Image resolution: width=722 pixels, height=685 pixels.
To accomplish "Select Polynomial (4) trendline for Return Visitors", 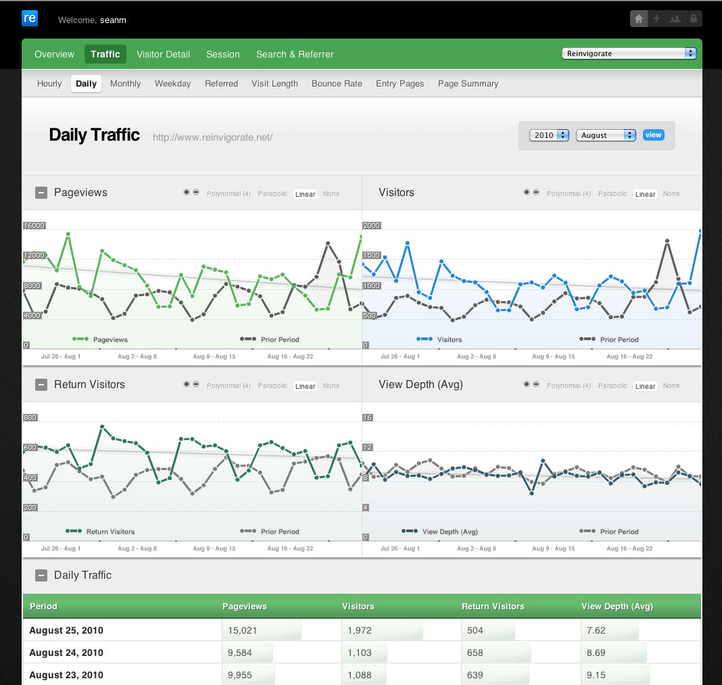I will click(x=228, y=386).
